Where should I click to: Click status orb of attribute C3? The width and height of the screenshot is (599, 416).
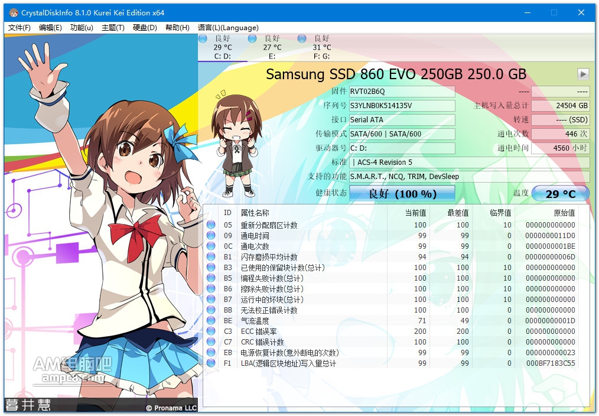211,331
